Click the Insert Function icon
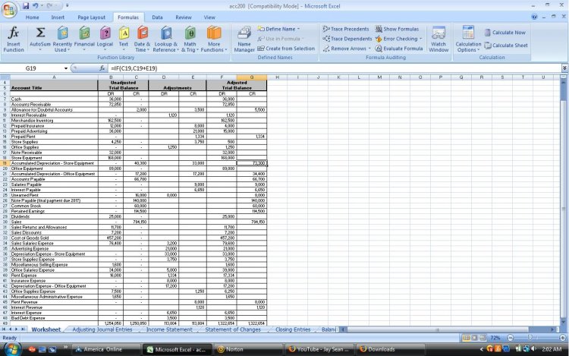The width and height of the screenshot is (569, 356). [x=13, y=38]
